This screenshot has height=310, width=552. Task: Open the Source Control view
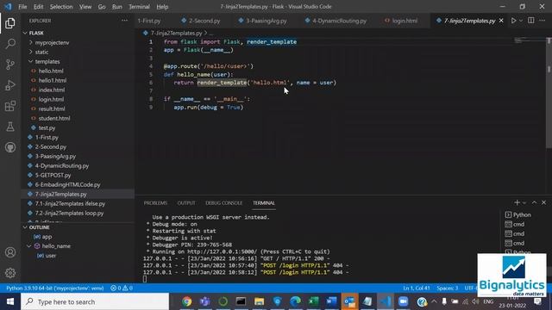(10, 65)
